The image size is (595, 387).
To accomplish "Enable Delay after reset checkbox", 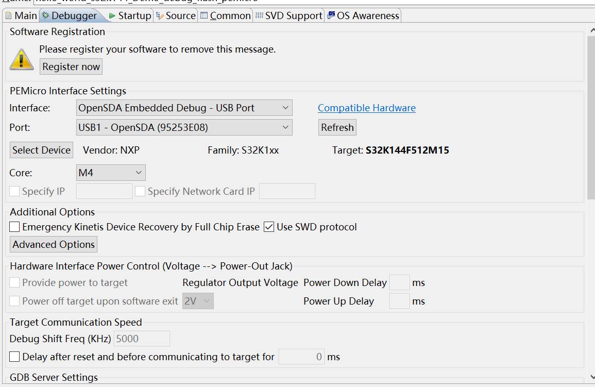I will pyautogui.click(x=14, y=357).
